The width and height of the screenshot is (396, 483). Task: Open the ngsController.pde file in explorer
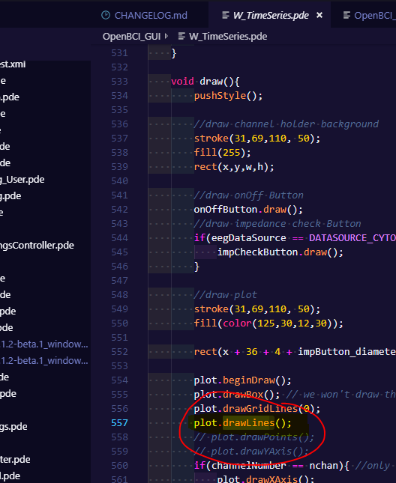[x=37, y=245]
